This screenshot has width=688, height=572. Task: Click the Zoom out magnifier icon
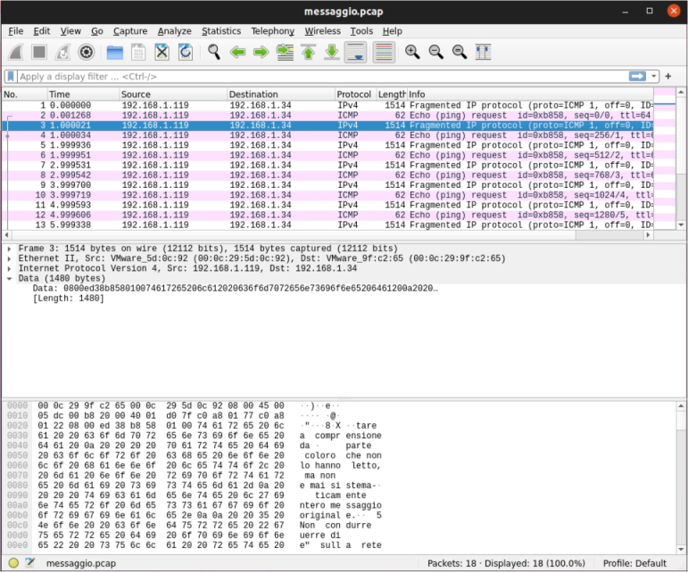click(436, 52)
